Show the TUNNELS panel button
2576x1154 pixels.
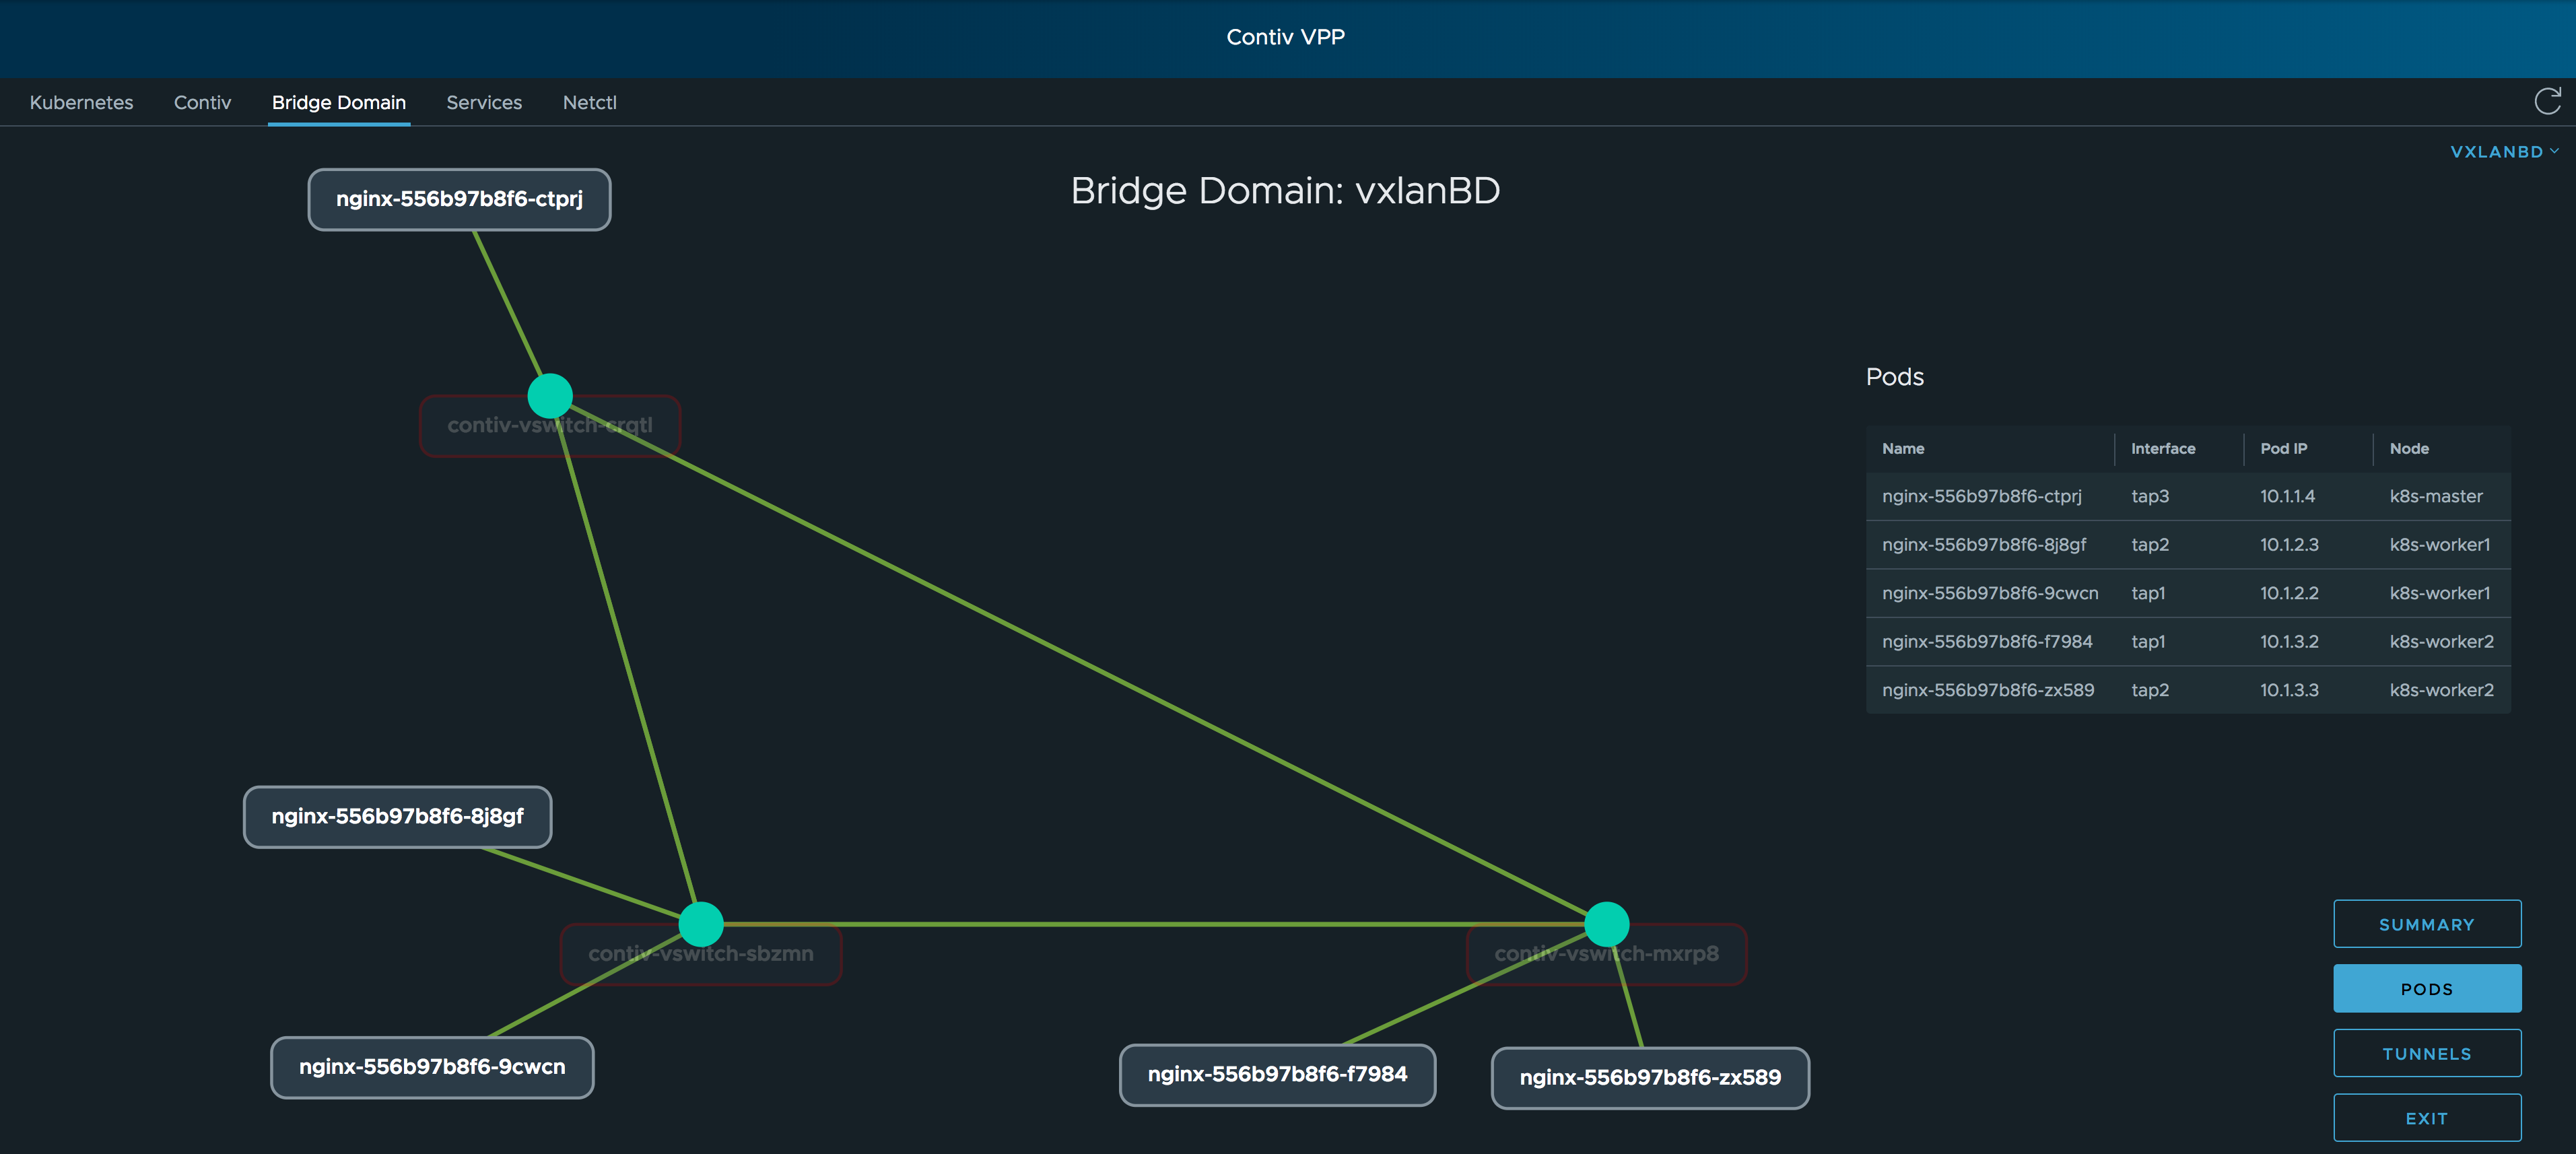[x=2427, y=1053]
